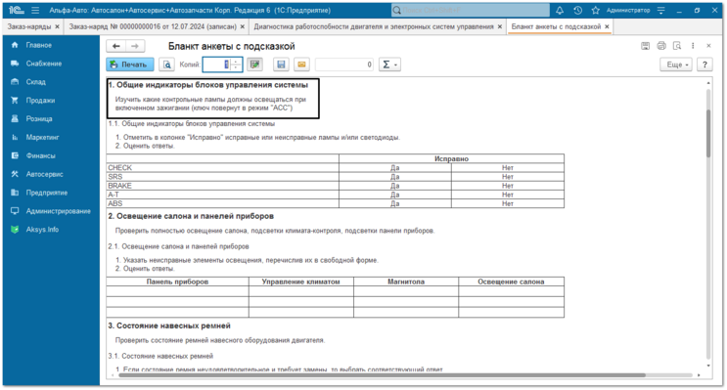Open Финансы section in sidebar
Viewport: 727px width, 390px height.
pyautogui.click(x=41, y=155)
